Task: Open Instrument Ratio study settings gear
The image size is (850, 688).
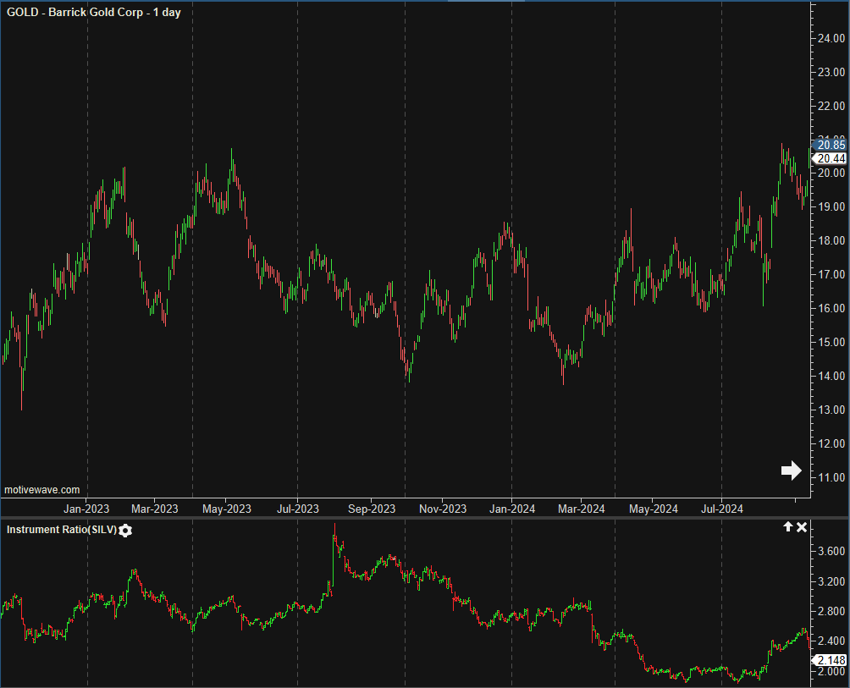Action: click(126, 531)
